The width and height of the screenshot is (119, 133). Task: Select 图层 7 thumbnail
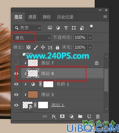click(33, 63)
